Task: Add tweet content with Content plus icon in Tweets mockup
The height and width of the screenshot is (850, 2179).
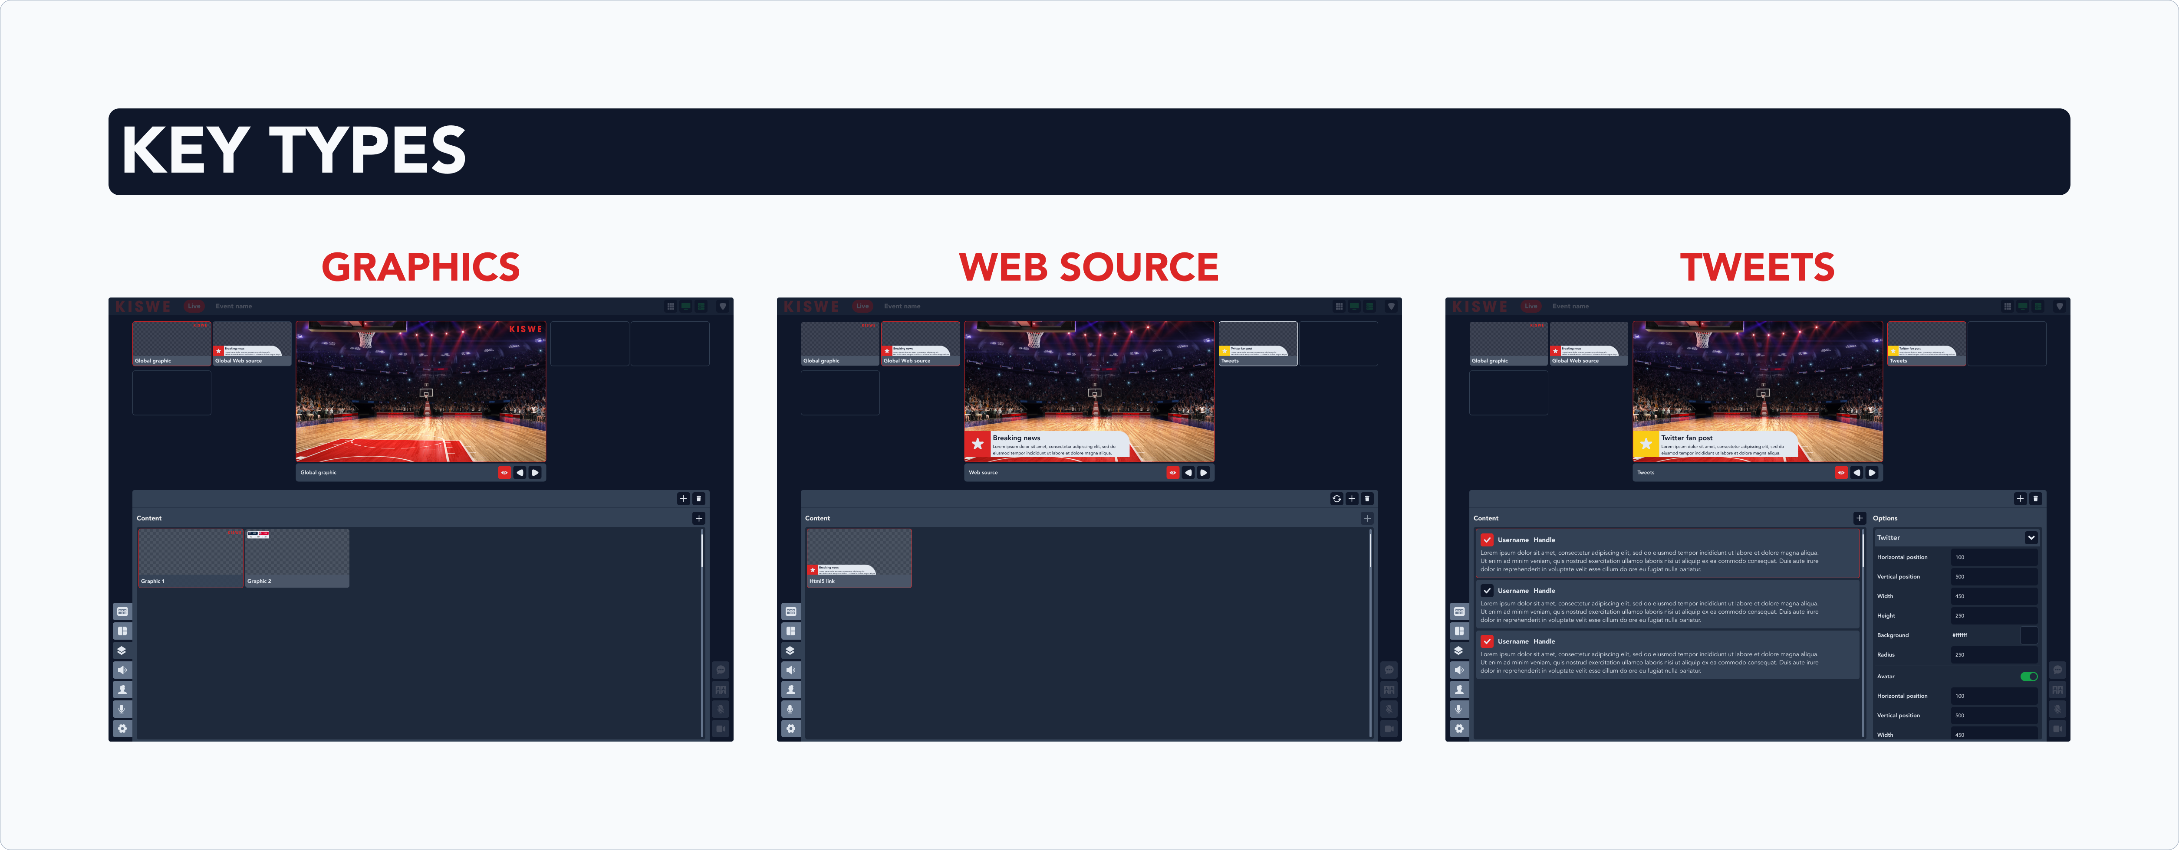Action: [1859, 518]
